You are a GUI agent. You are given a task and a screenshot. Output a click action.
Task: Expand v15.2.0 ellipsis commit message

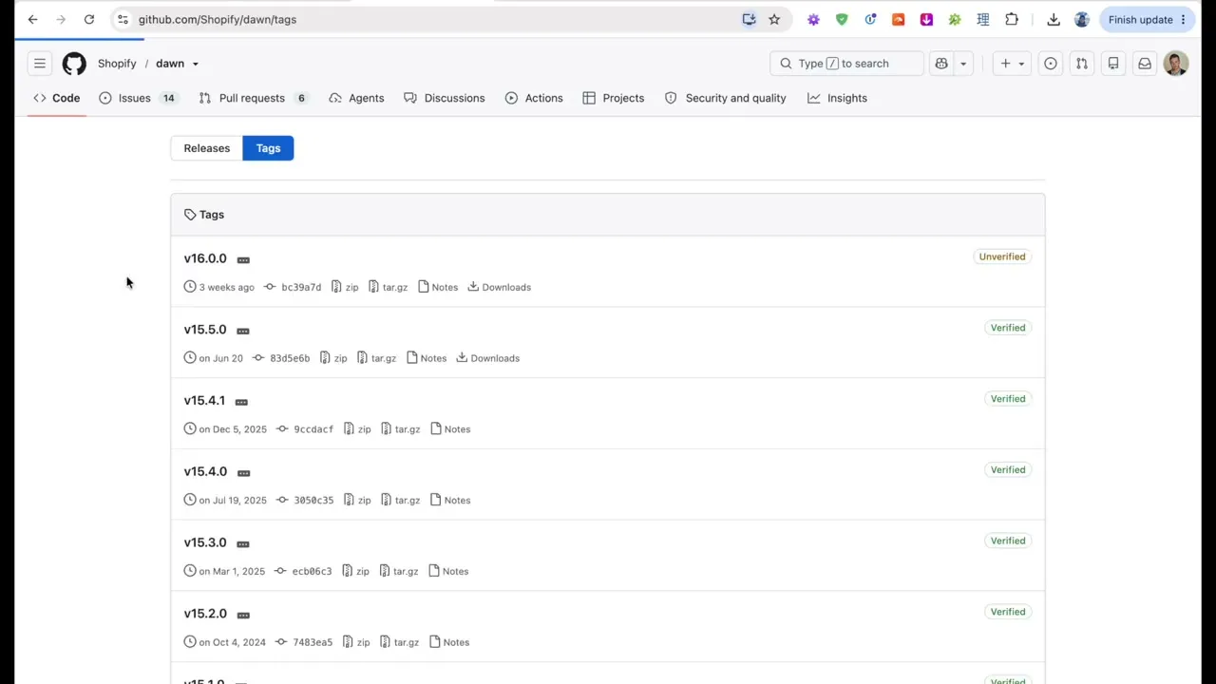click(x=243, y=616)
